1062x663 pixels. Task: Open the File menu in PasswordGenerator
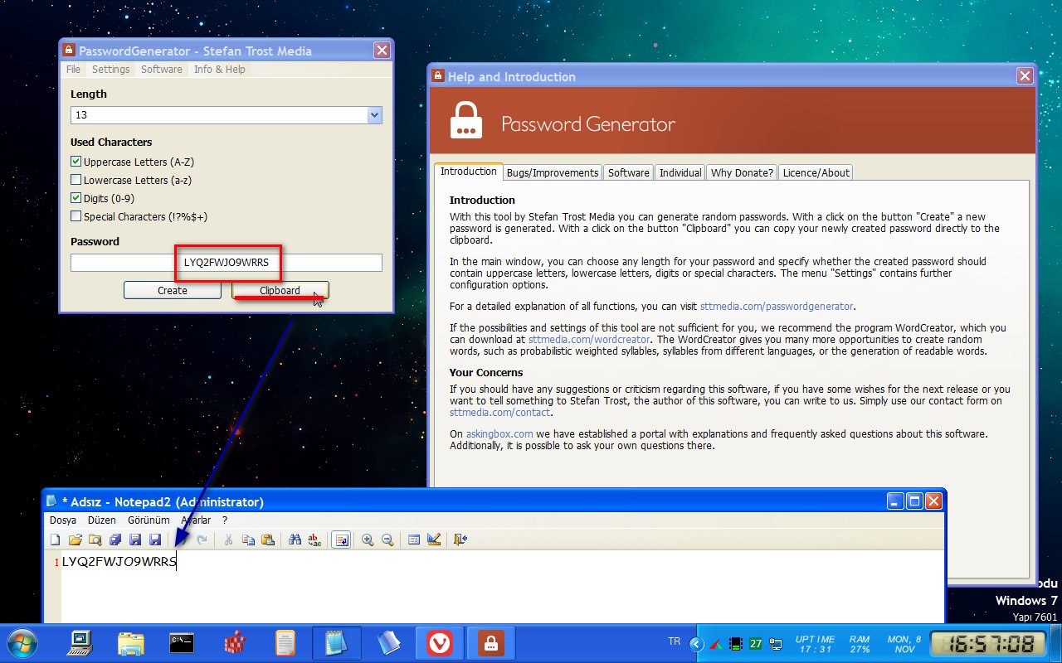pyautogui.click(x=74, y=70)
